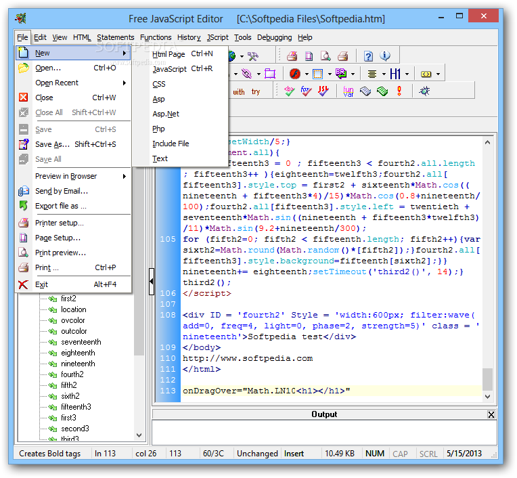Choose CSS from New submenu

tap(181, 84)
